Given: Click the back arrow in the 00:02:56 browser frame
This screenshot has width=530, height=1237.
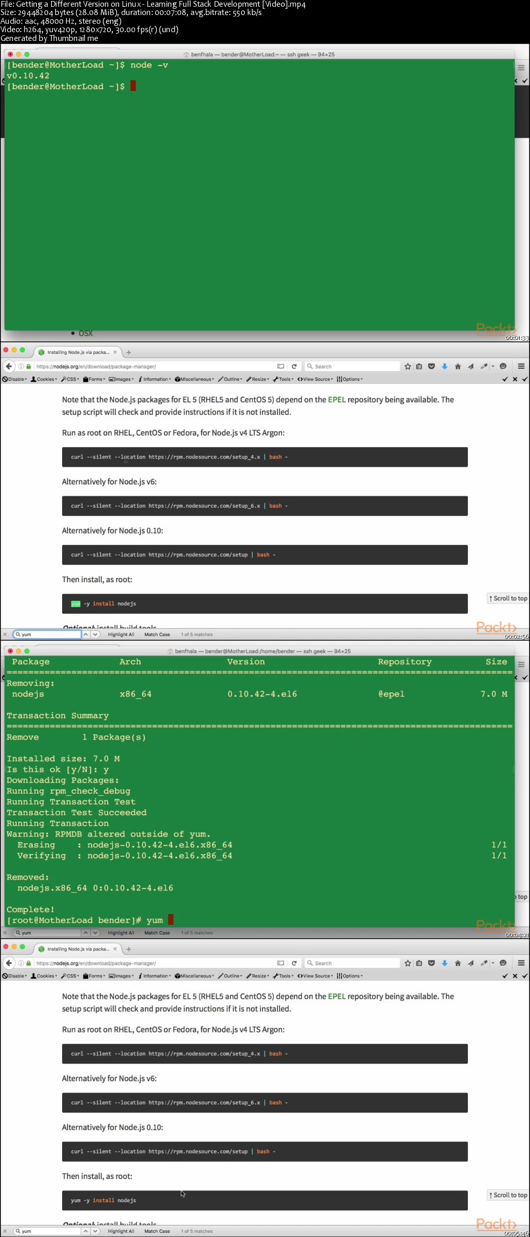Looking at the screenshot, I should (x=8, y=366).
